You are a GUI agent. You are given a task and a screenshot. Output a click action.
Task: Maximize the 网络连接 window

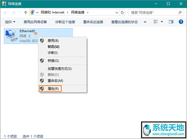[168, 4]
